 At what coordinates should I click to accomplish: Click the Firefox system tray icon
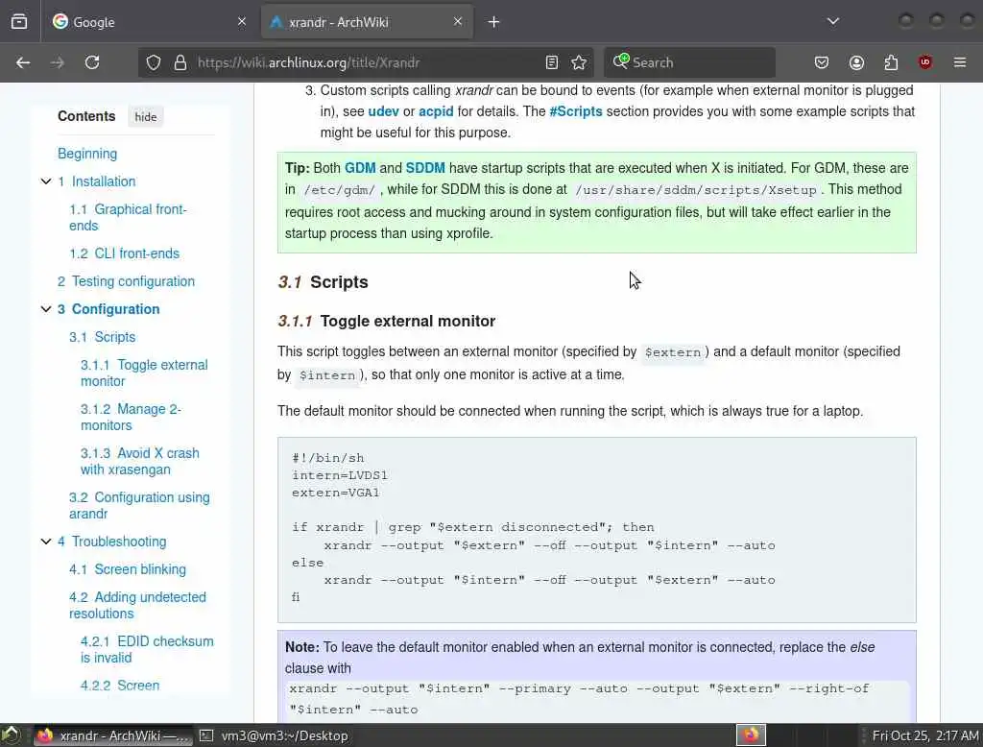click(751, 735)
